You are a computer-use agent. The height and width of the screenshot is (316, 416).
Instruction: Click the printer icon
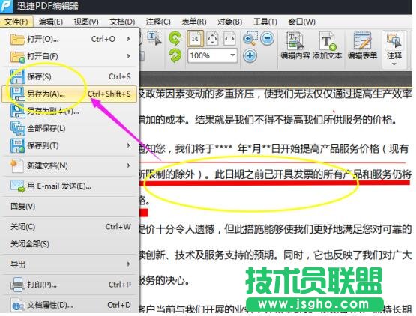coord(17,285)
